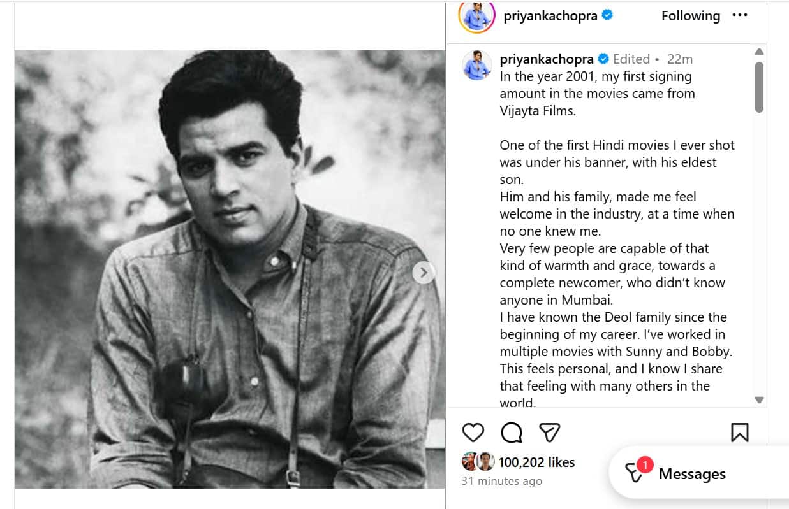Click priyankachopra username in caption
Image resolution: width=789 pixels, height=509 pixels.
coord(547,59)
